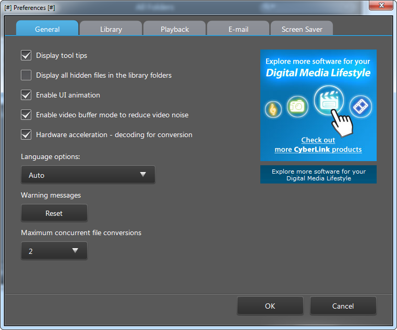
Task: Close the Preferences window
Action: (381, 5)
